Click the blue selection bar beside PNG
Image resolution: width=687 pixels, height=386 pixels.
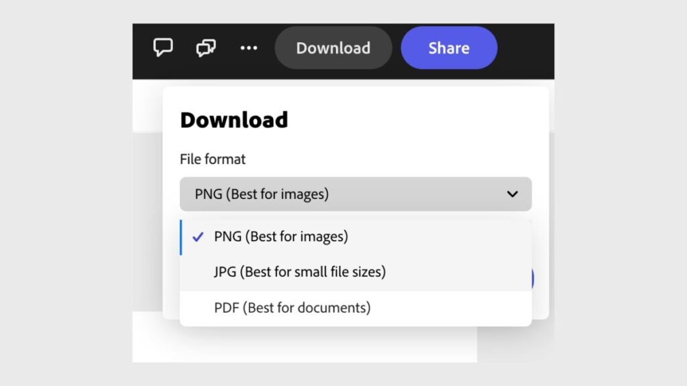tap(180, 237)
